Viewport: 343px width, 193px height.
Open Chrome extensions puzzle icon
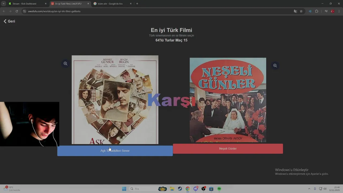317,11
